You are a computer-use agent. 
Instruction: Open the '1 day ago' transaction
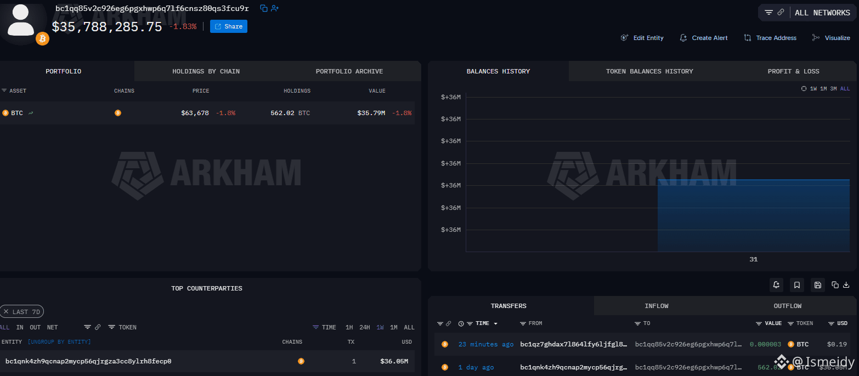tap(476, 367)
